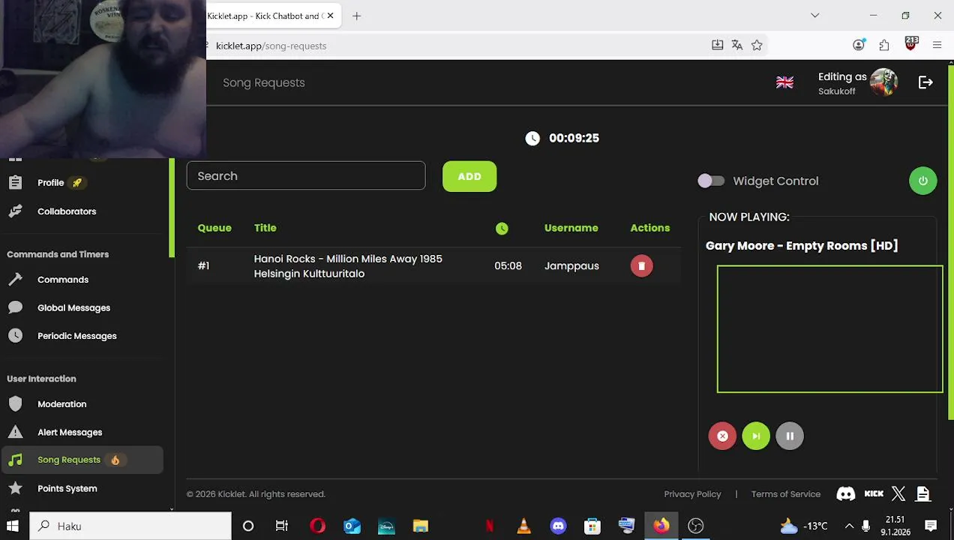Click the green duration clock column icon
Viewport: 954px width, 540px height.
click(502, 229)
